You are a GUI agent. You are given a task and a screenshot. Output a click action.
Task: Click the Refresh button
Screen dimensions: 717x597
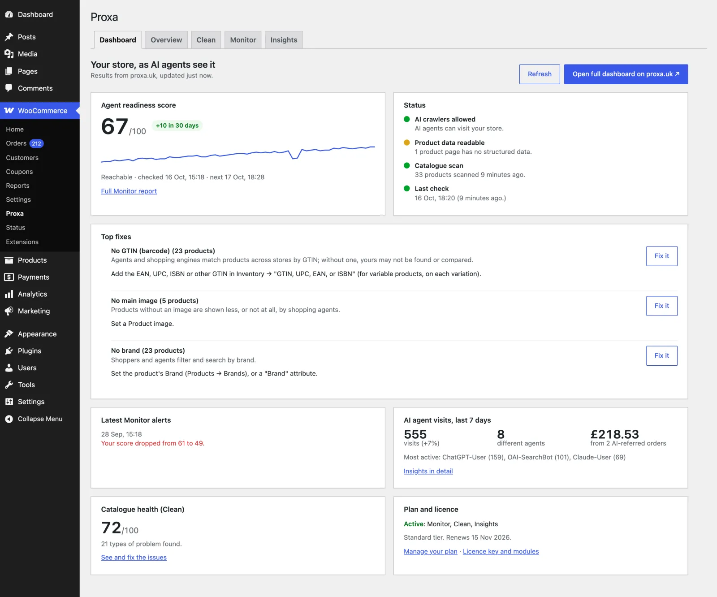[540, 74]
